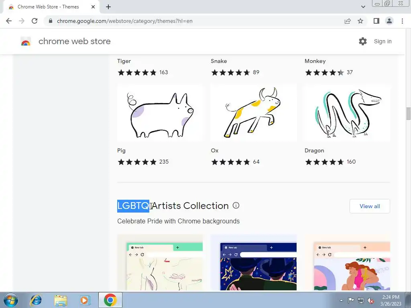411x308 pixels.
Task: Open the Dragon theme thumbnail
Action: coord(347,113)
